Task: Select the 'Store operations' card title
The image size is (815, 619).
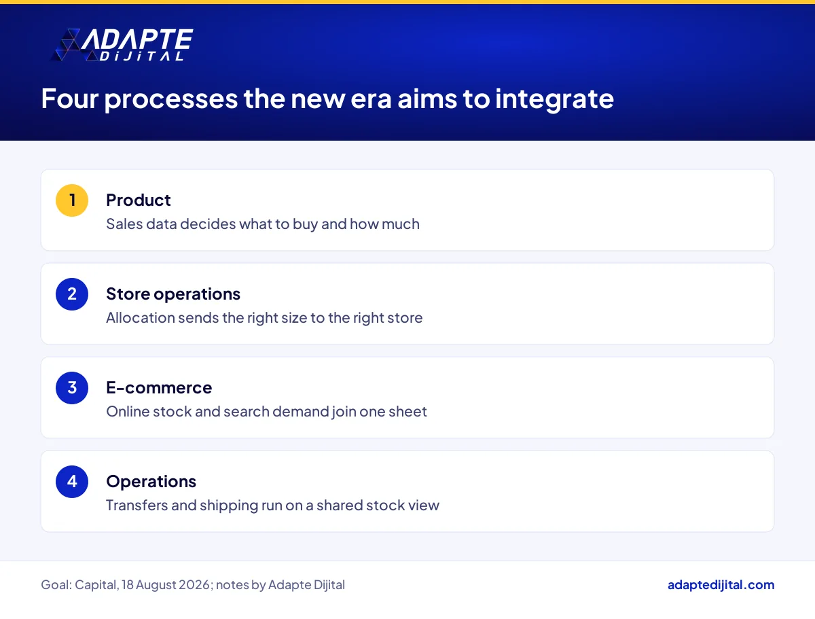Action: tap(173, 294)
